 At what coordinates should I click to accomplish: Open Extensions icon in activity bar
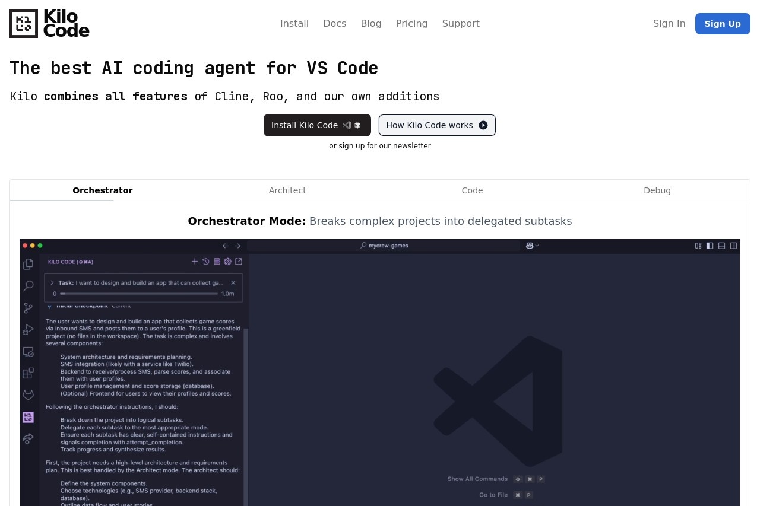tap(28, 373)
